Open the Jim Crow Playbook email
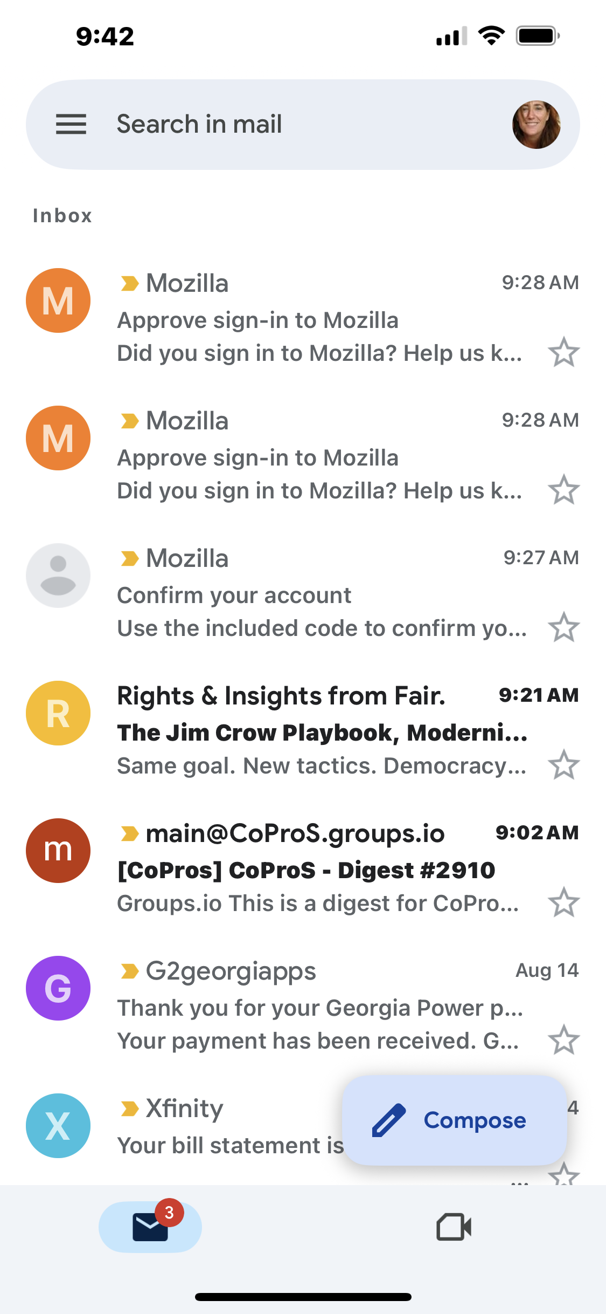This screenshot has height=1314, width=606. (x=322, y=733)
